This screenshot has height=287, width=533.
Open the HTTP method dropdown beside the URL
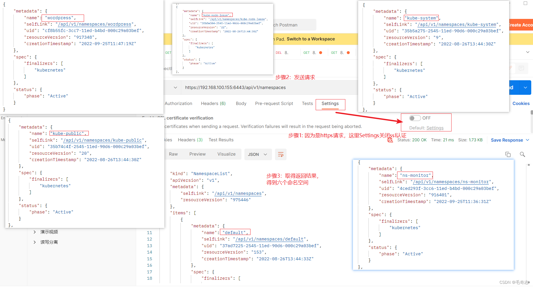175,88
